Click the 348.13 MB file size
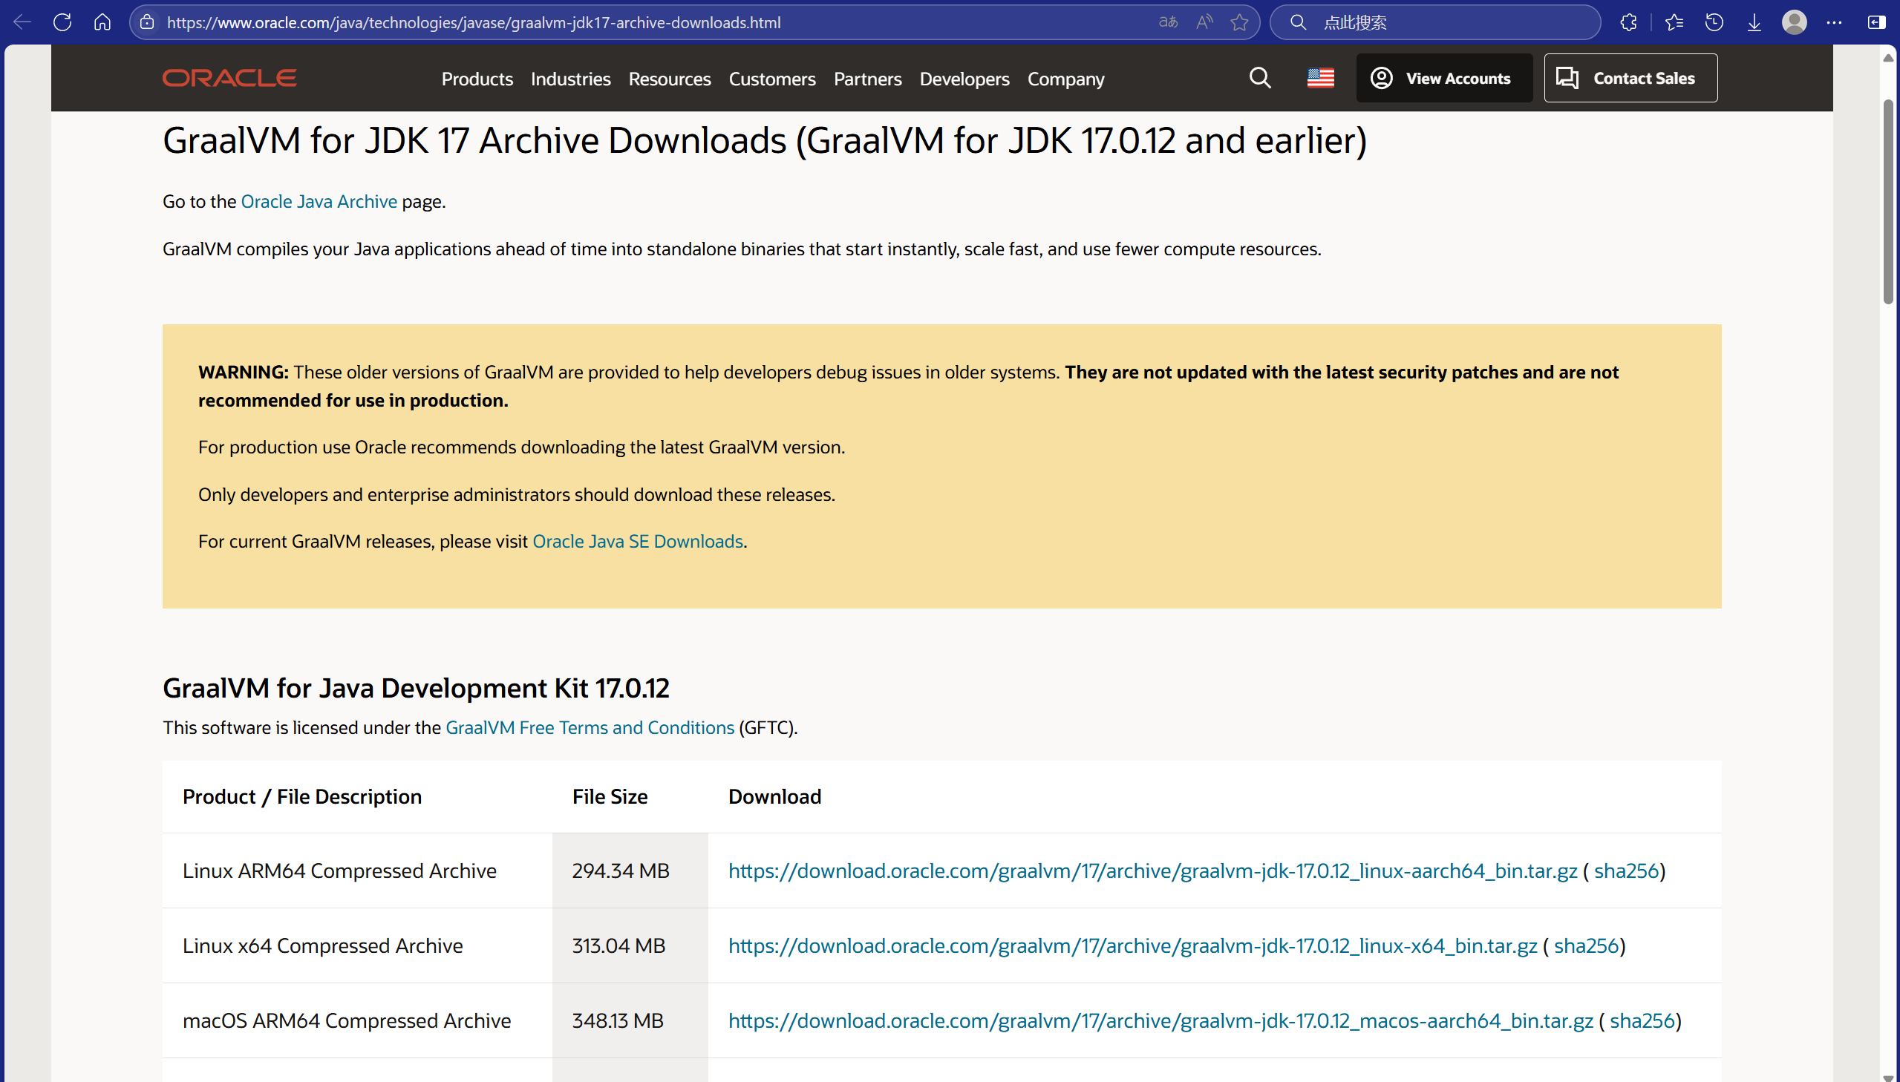The width and height of the screenshot is (1900, 1082). coord(617,1021)
